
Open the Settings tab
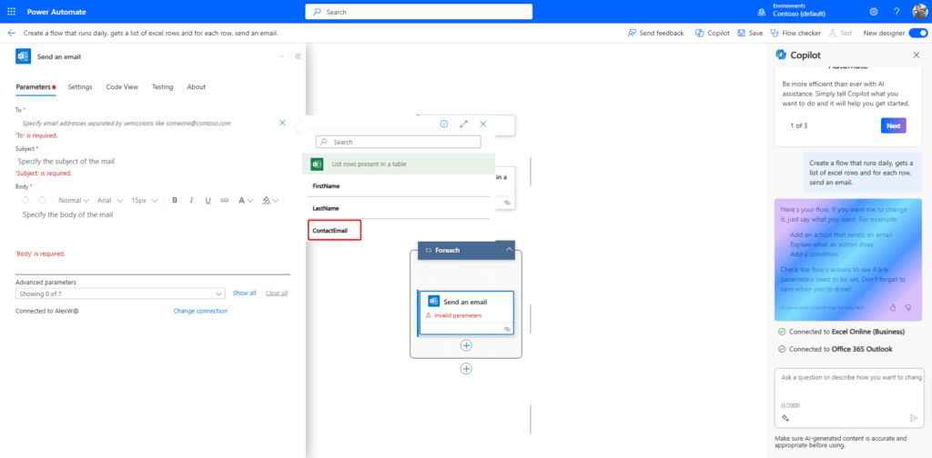click(x=80, y=87)
